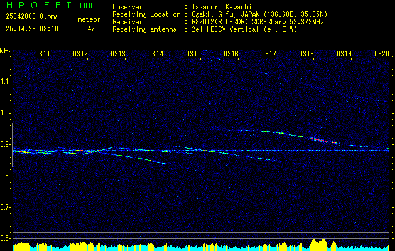Click frequency label 1.1
Viewport: 395px width, 251px height.
click(5, 82)
